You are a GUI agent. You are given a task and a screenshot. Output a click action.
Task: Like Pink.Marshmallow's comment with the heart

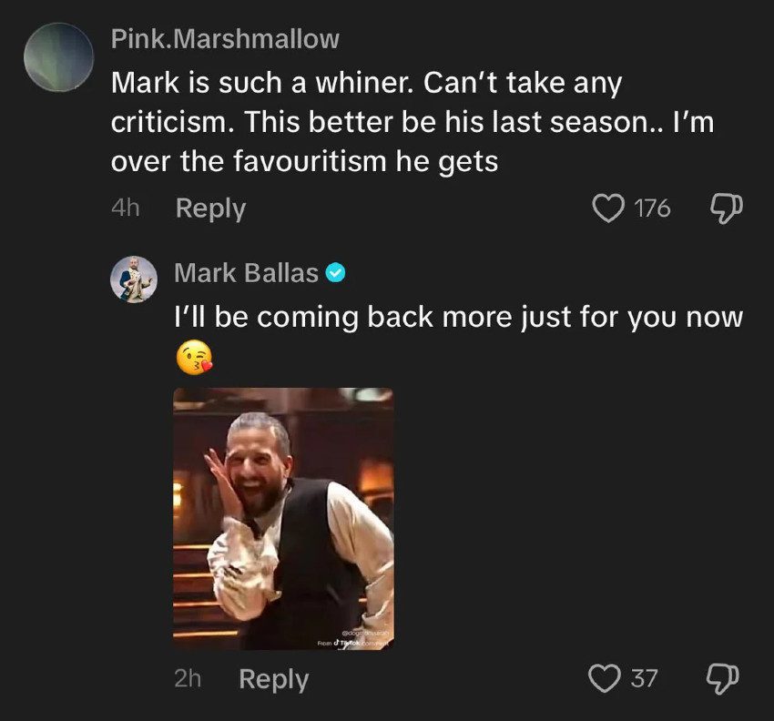(x=607, y=208)
